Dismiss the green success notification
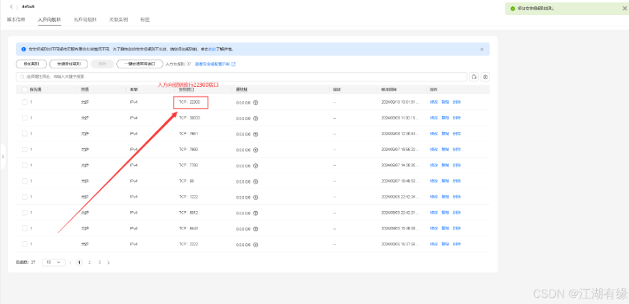Image resolution: width=629 pixels, height=304 pixels. 624,8
